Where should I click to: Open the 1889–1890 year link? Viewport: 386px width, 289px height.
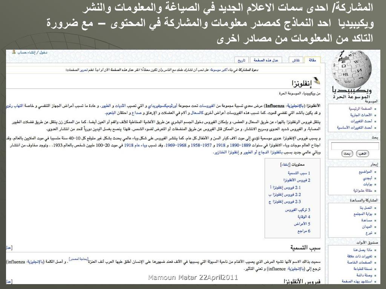(x=240, y=145)
